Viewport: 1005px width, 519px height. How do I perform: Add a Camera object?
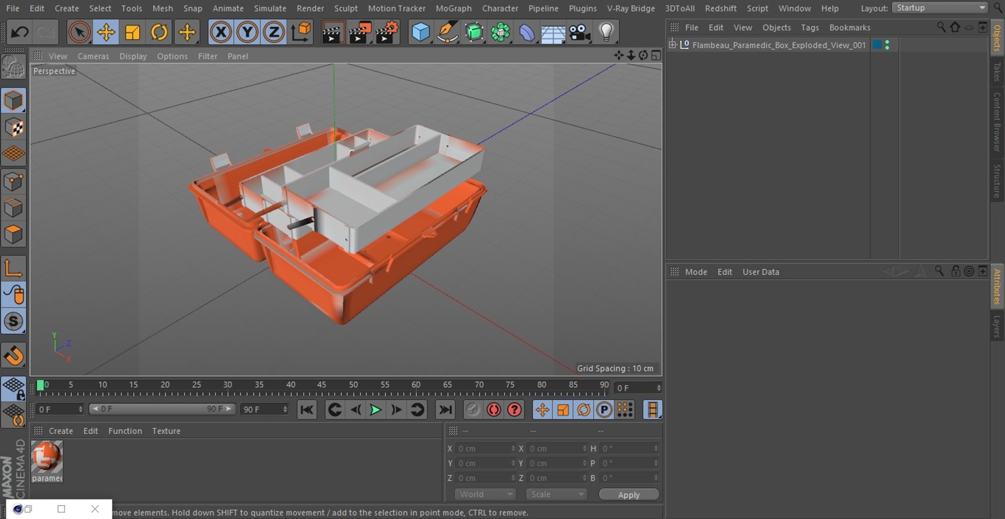(580, 32)
